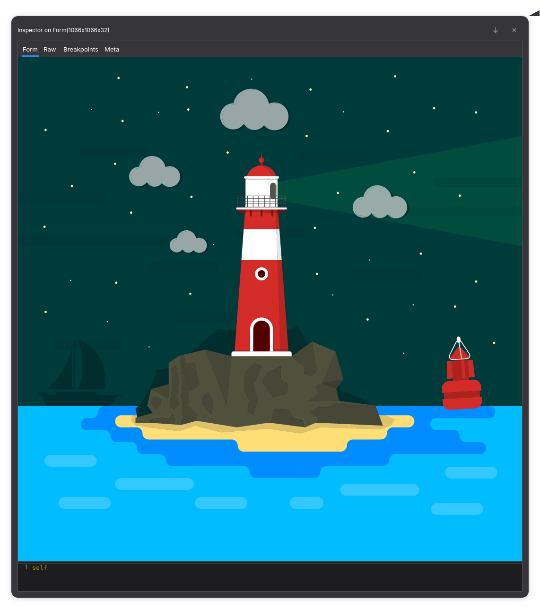Click the gray triangle at the window's corner
The height and width of the screenshot is (610, 540).
click(x=534, y=13)
